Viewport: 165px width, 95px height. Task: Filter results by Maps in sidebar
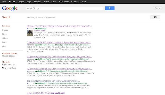[x=4, y=34]
